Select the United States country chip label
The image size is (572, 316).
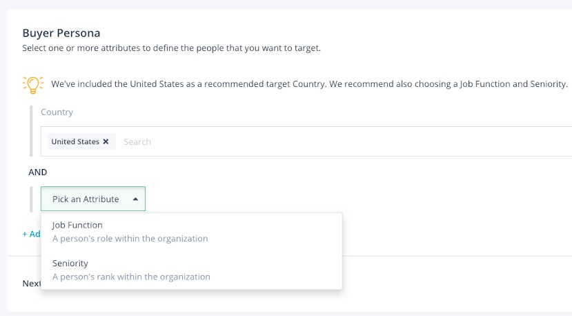[75, 141]
